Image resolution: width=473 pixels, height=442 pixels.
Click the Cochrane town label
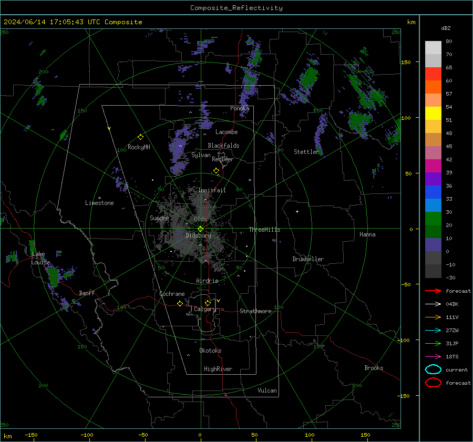pos(172,294)
